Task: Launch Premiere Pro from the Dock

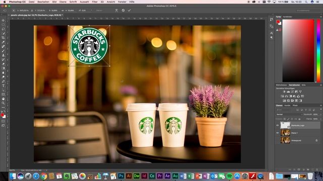Action: coord(159,176)
